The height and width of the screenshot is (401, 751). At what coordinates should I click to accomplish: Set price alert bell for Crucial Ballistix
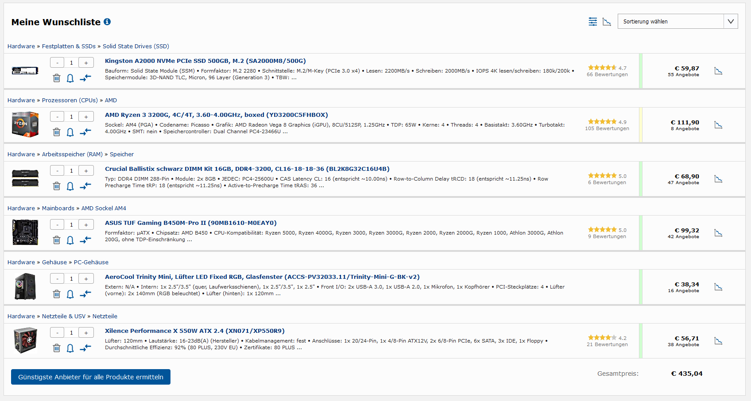tap(70, 186)
